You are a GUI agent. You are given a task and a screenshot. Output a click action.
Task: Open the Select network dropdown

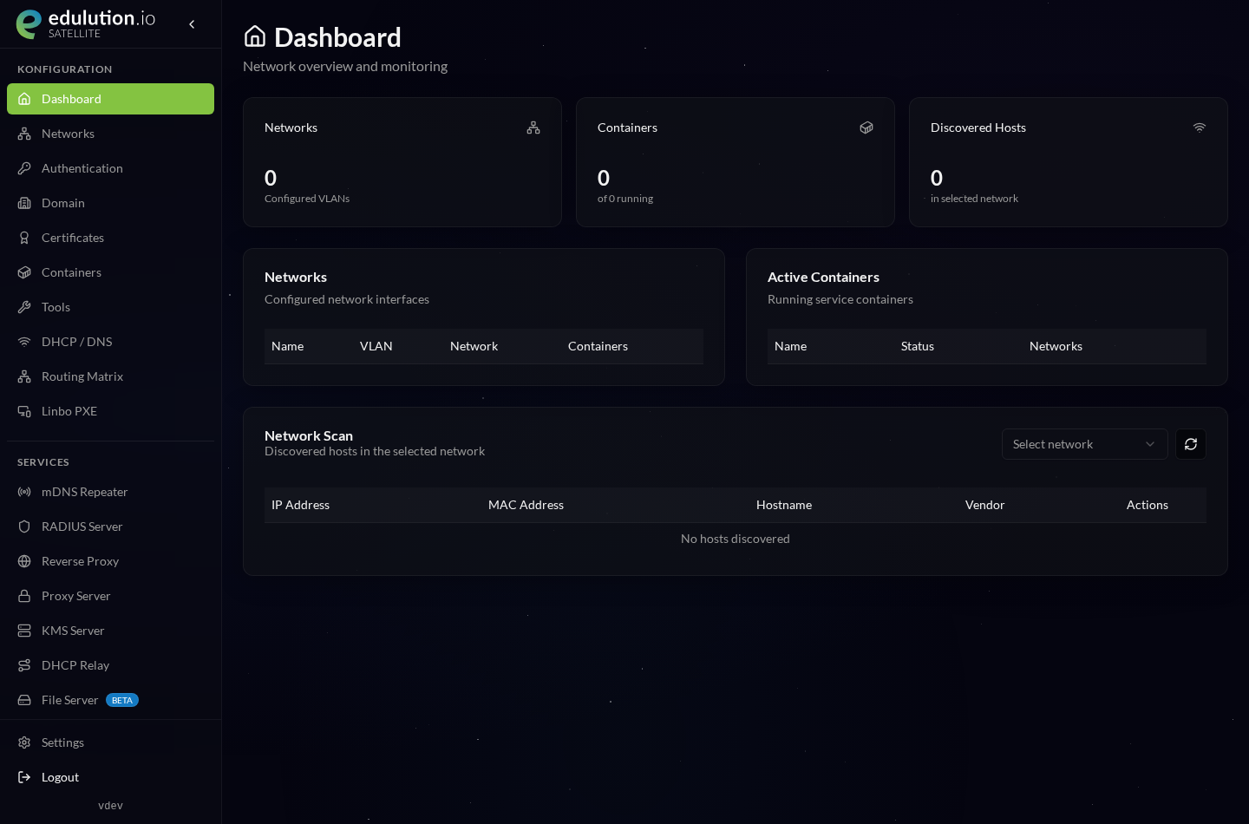(x=1084, y=444)
